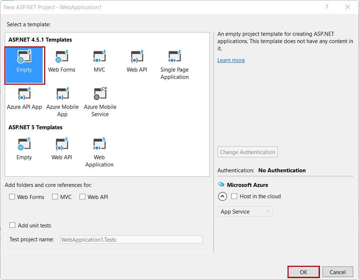Close the New ASP.NET Project dialog
The width and height of the screenshot is (359, 280).
[x=348, y=7]
